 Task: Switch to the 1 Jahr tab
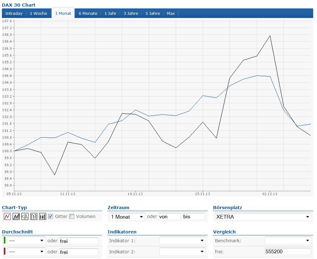110,13
